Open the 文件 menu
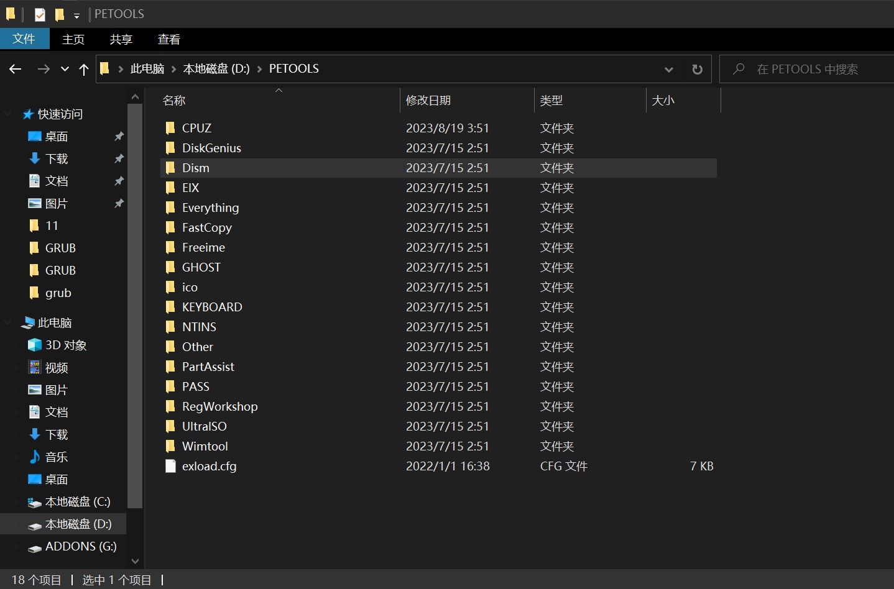 tap(24, 39)
